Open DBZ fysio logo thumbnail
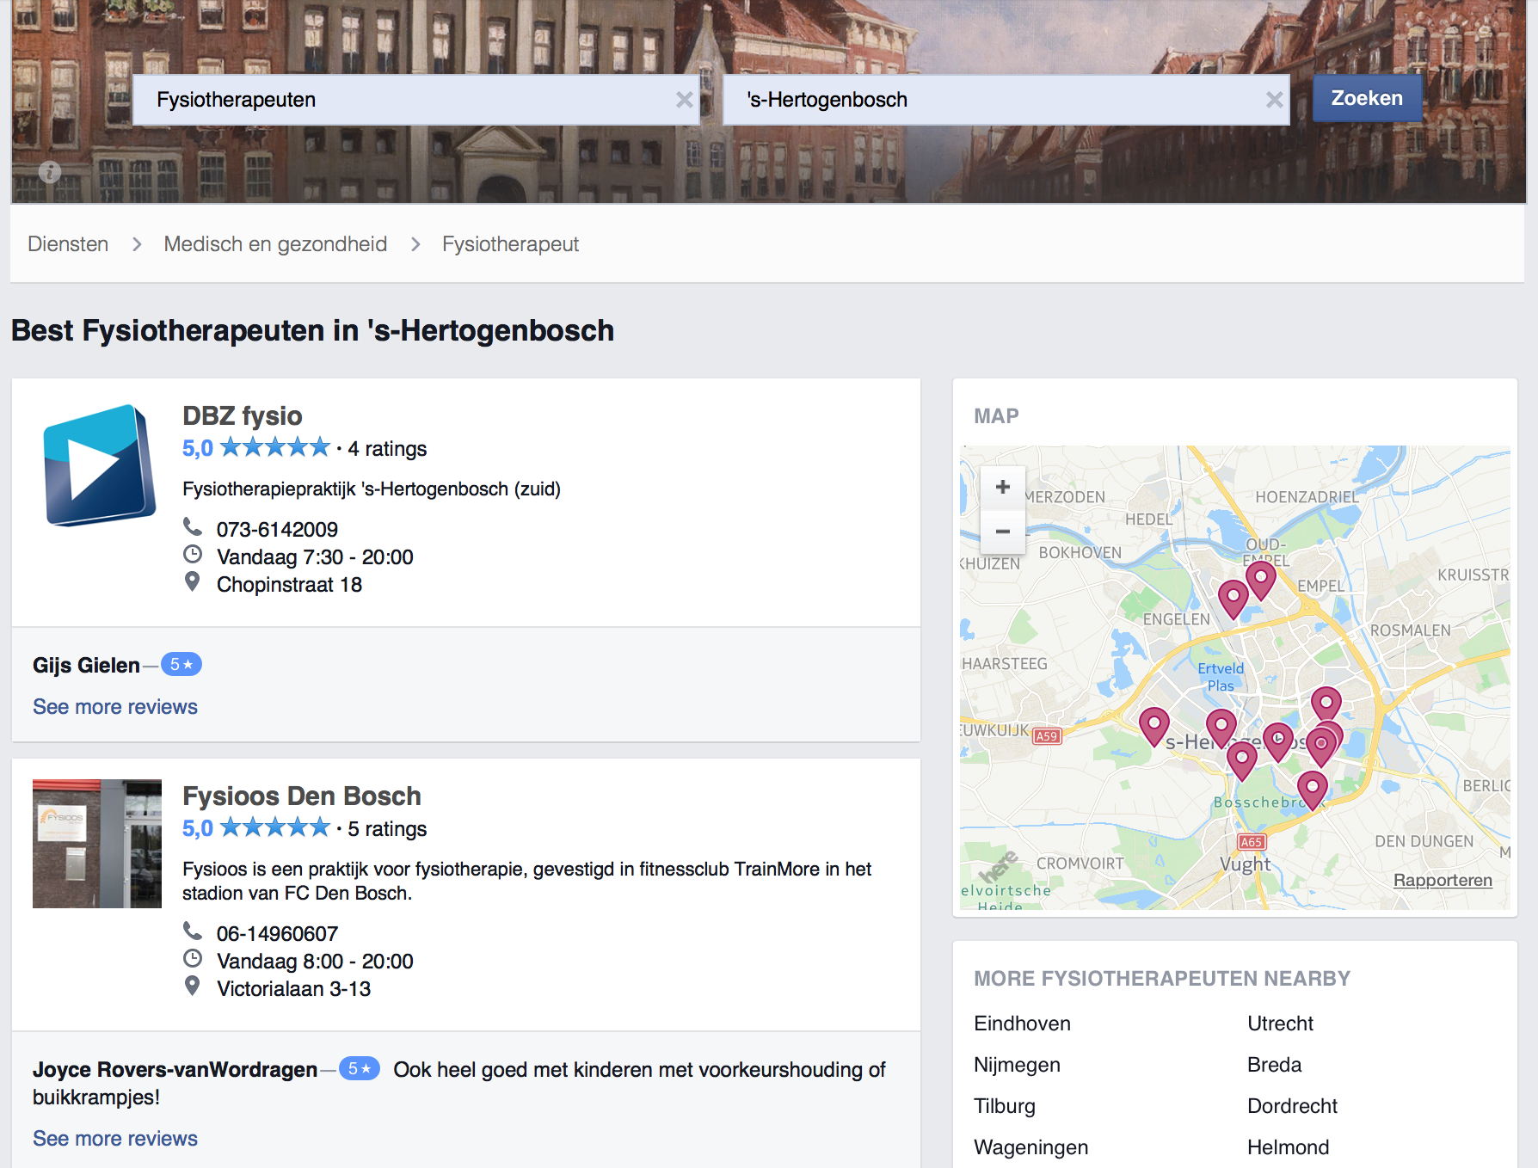This screenshot has height=1168, width=1538. point(98,464)
